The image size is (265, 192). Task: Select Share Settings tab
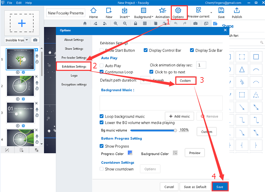74,49
